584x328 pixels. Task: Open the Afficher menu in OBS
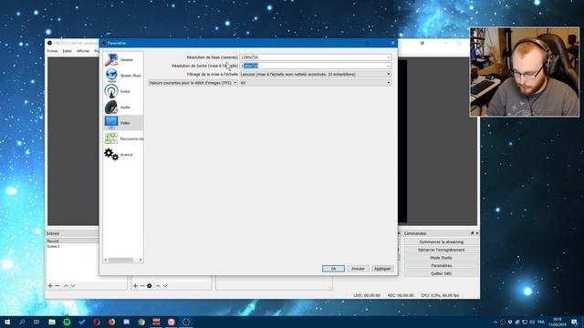(x=83, y=51)
